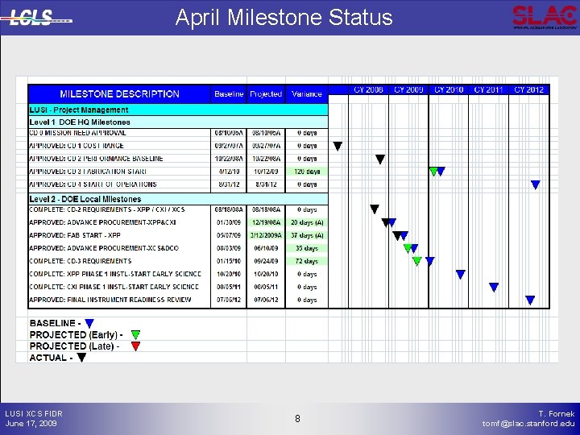Select the blue marker in CD-3 Requirements row
580x435 pixels.
pos(430,261)
